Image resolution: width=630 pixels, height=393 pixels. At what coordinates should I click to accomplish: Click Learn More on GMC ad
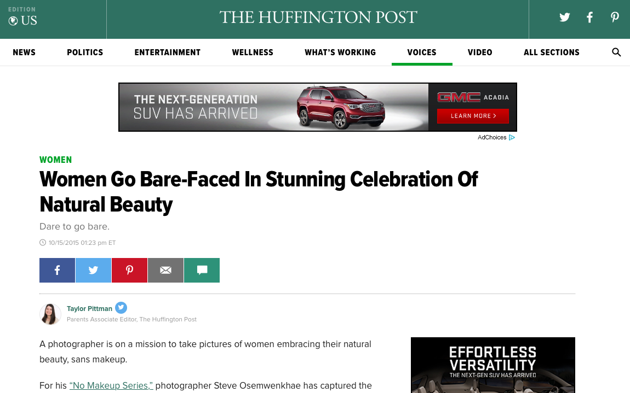pos(473,116)
